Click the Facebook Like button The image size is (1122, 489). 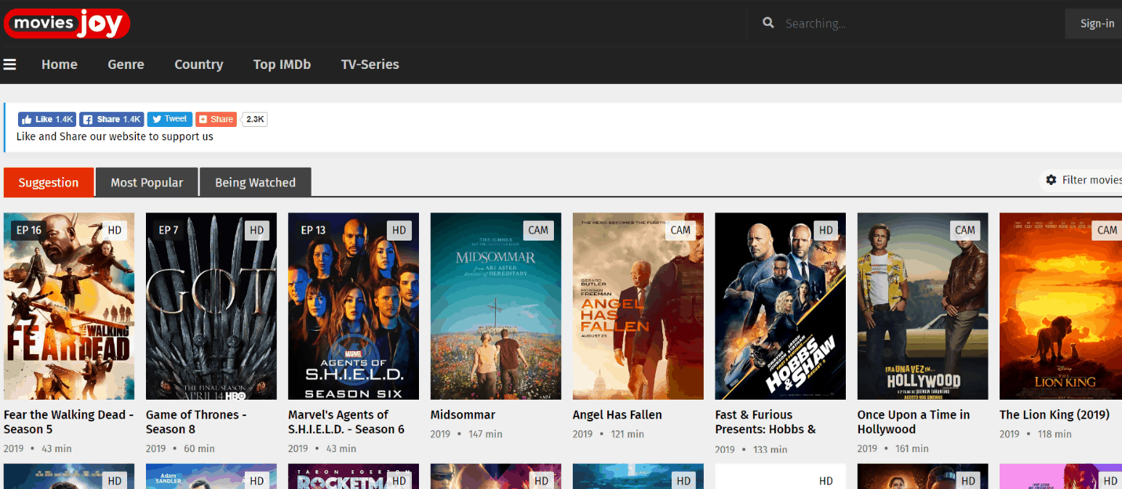[x=47, y=119]
